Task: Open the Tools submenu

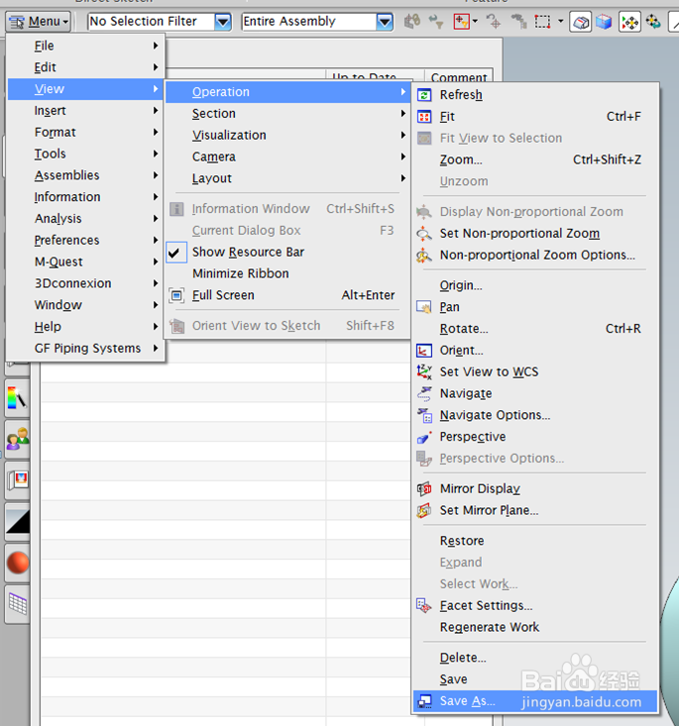Action: [x=86, y=154]
